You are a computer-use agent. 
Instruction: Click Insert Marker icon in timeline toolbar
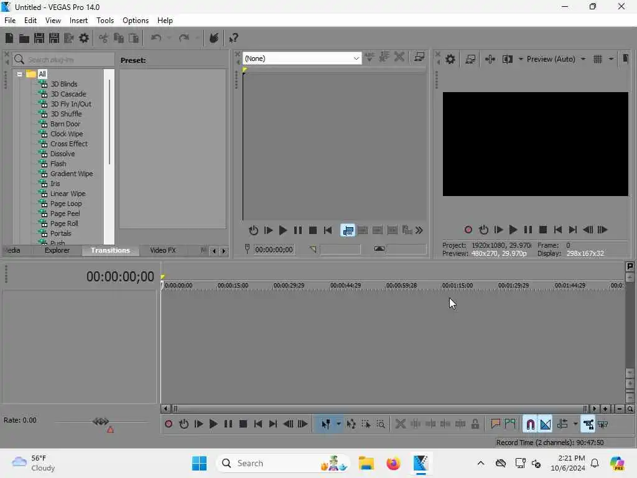[x=495, y=424]
